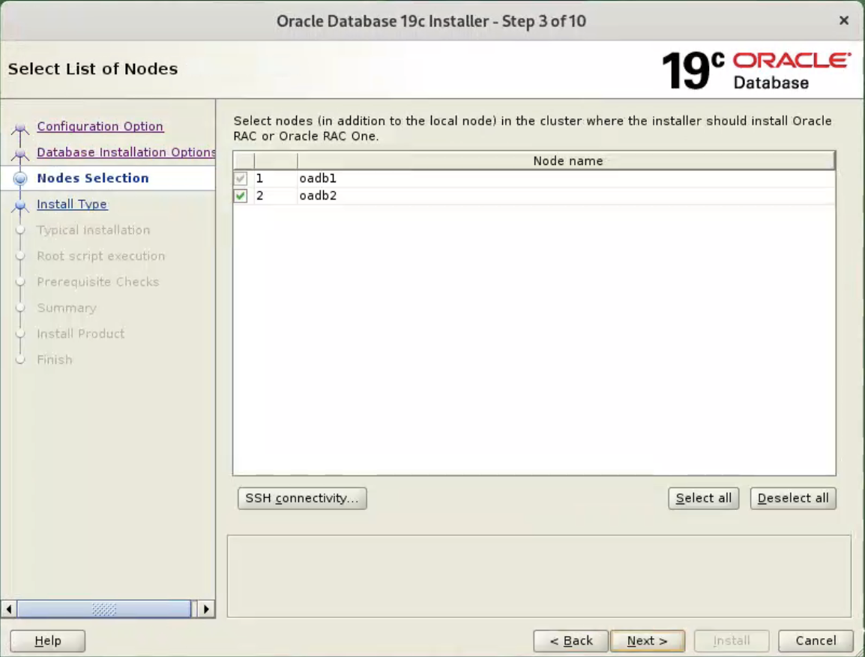Click right arrow of sidebar scrollbar
This screenshot has width=865, height=657.
[x=206, y=609]
